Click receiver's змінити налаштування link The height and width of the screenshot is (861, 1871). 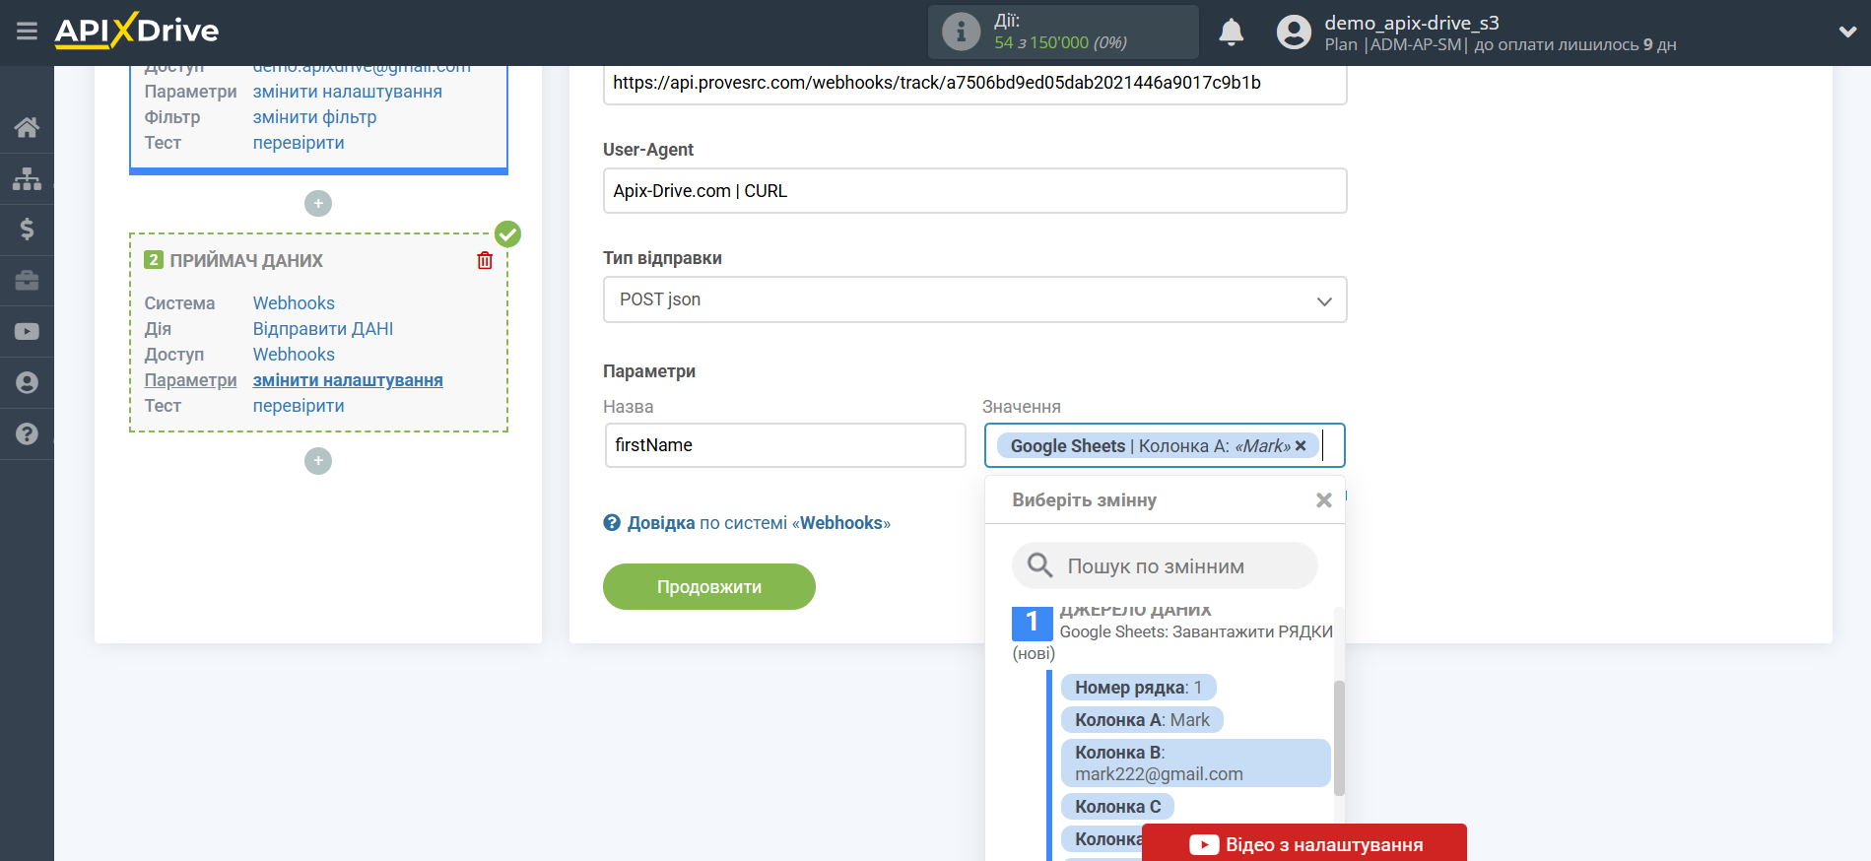[348, 380]
